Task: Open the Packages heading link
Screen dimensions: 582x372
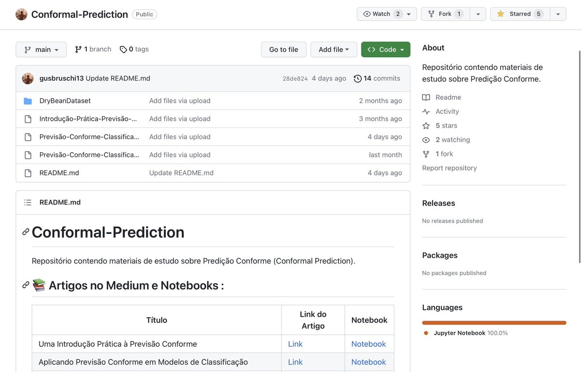Action: 440,255
